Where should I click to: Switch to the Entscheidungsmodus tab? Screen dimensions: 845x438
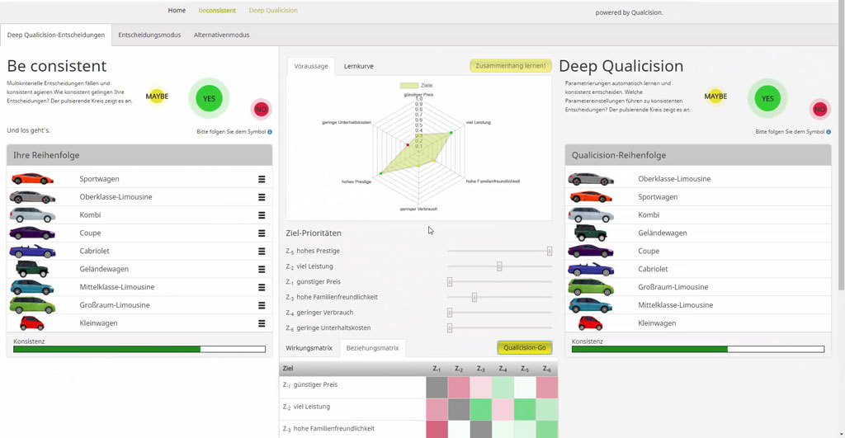pyautogui.click(x=149, y=35)
